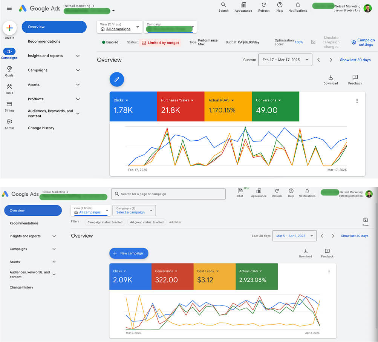Image resolution: width=378 pixels, height=342 pixels.
Task: Click the multicolored plus Create button
Action: click(x=10, y=28)
